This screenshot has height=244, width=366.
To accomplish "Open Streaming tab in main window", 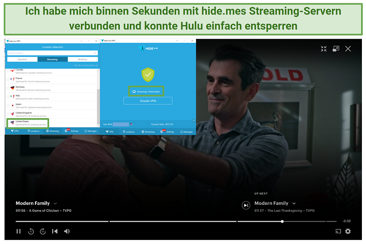I will [x=148, y=132].
